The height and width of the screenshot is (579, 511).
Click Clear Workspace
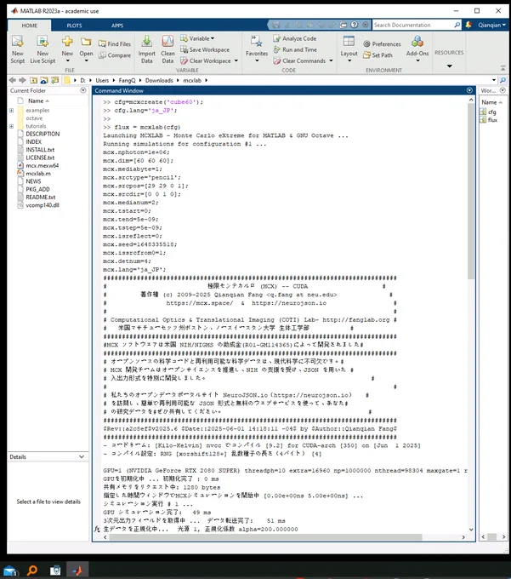(x=206, y=60)
